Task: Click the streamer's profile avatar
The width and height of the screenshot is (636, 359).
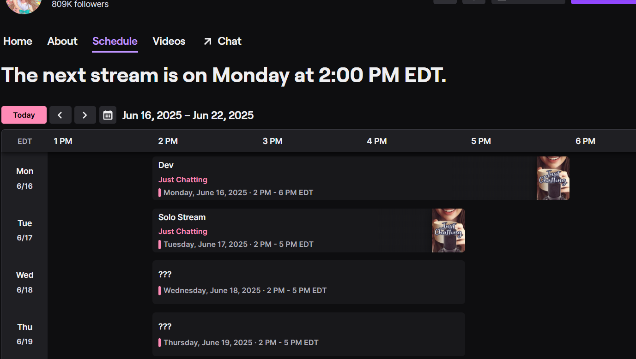Action: pyautogui.click(x=24, y=5)
